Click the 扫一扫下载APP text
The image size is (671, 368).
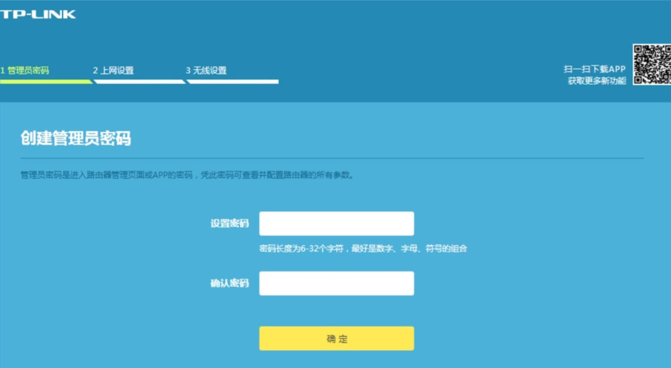pos(594,69)
